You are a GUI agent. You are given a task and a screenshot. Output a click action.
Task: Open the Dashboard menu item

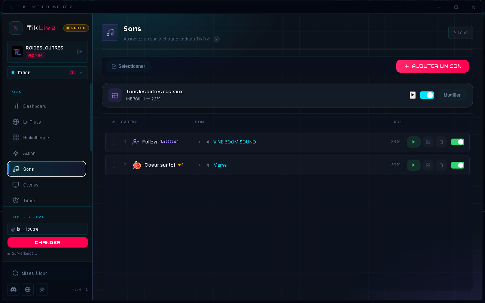tap(47, 106)
